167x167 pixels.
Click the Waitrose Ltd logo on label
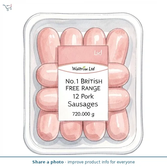click(83, 68)
